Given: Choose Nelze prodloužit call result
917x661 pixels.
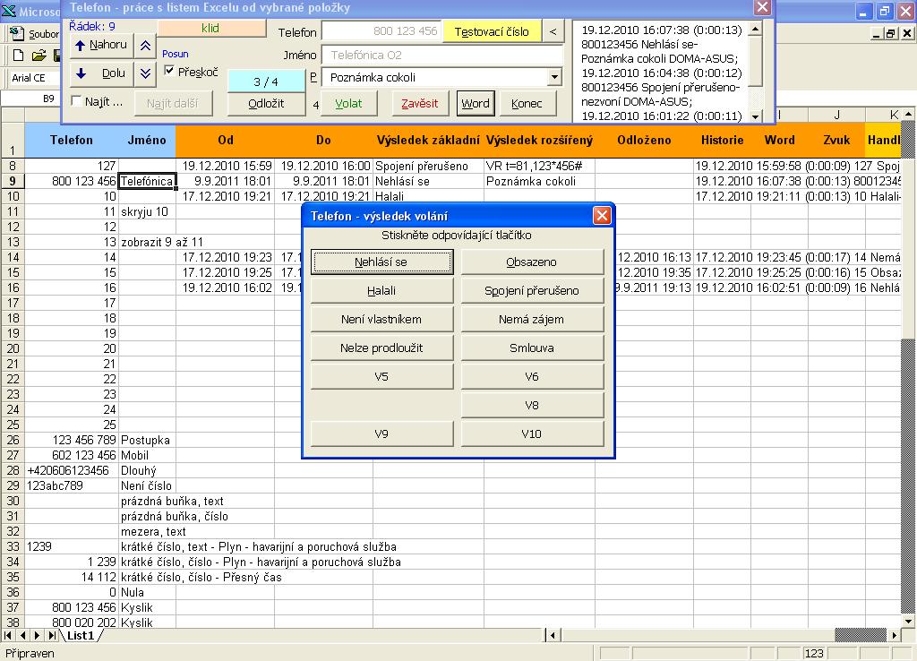Looking at the screenshot, I should tap(381, 348).
